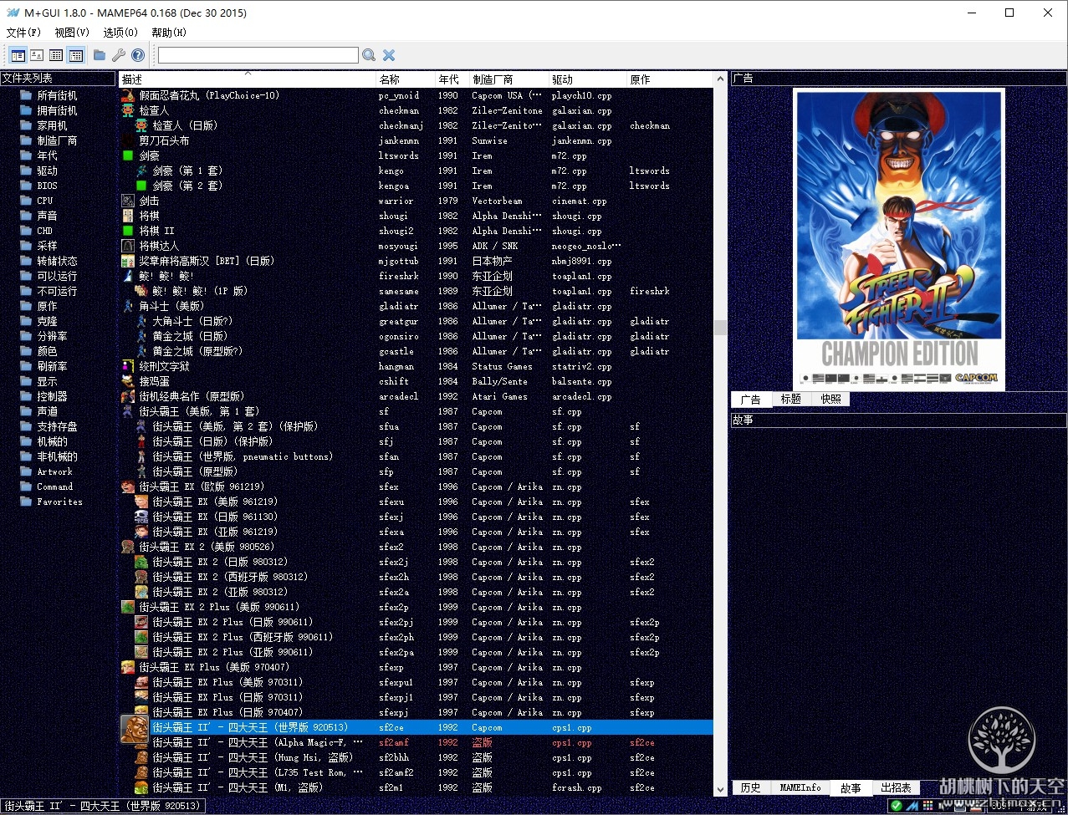Click the magnifier search icon

pyautogui.click(x=369, y=55)
